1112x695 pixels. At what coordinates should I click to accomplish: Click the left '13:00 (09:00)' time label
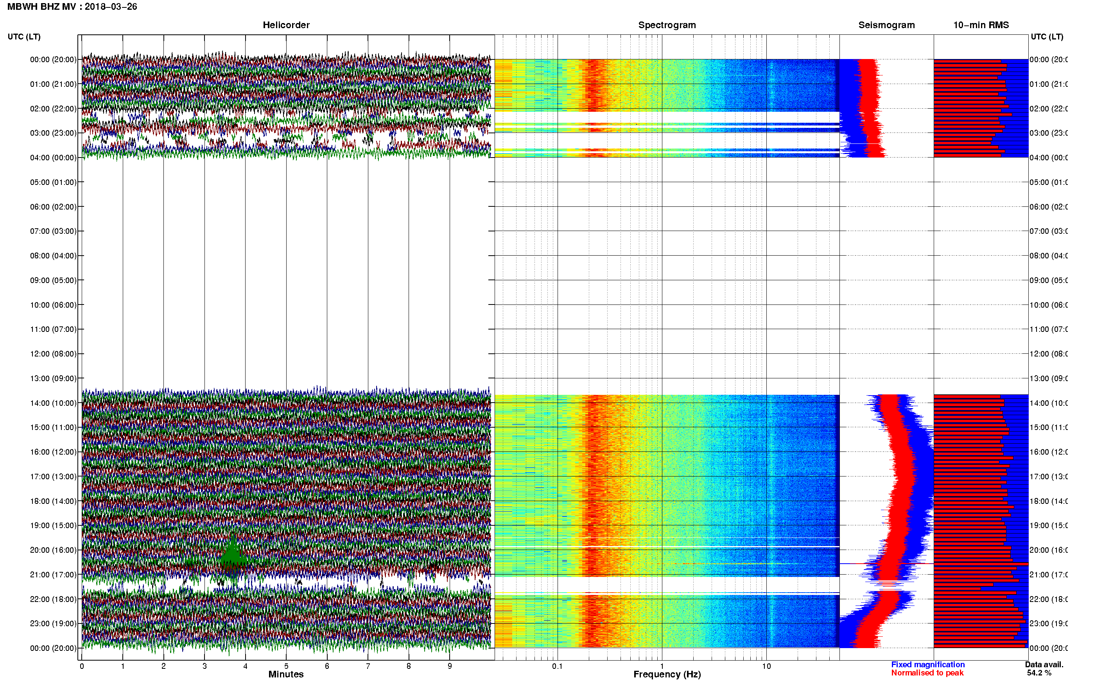pyautogui.click(x=53, y=378)
